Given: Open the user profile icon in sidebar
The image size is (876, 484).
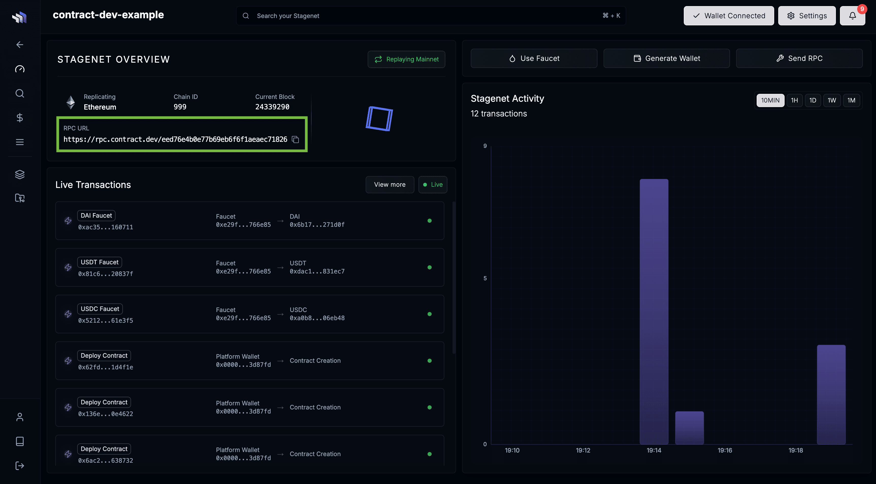Looking at the screenshot, I should pyautogui.click(x=20, y=417).
